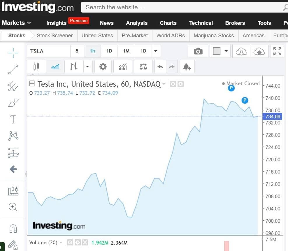The width and height of the screenshot is (288, 251).
Task: Select the XABCD pattern tool
Action: (x=13, y=136)
